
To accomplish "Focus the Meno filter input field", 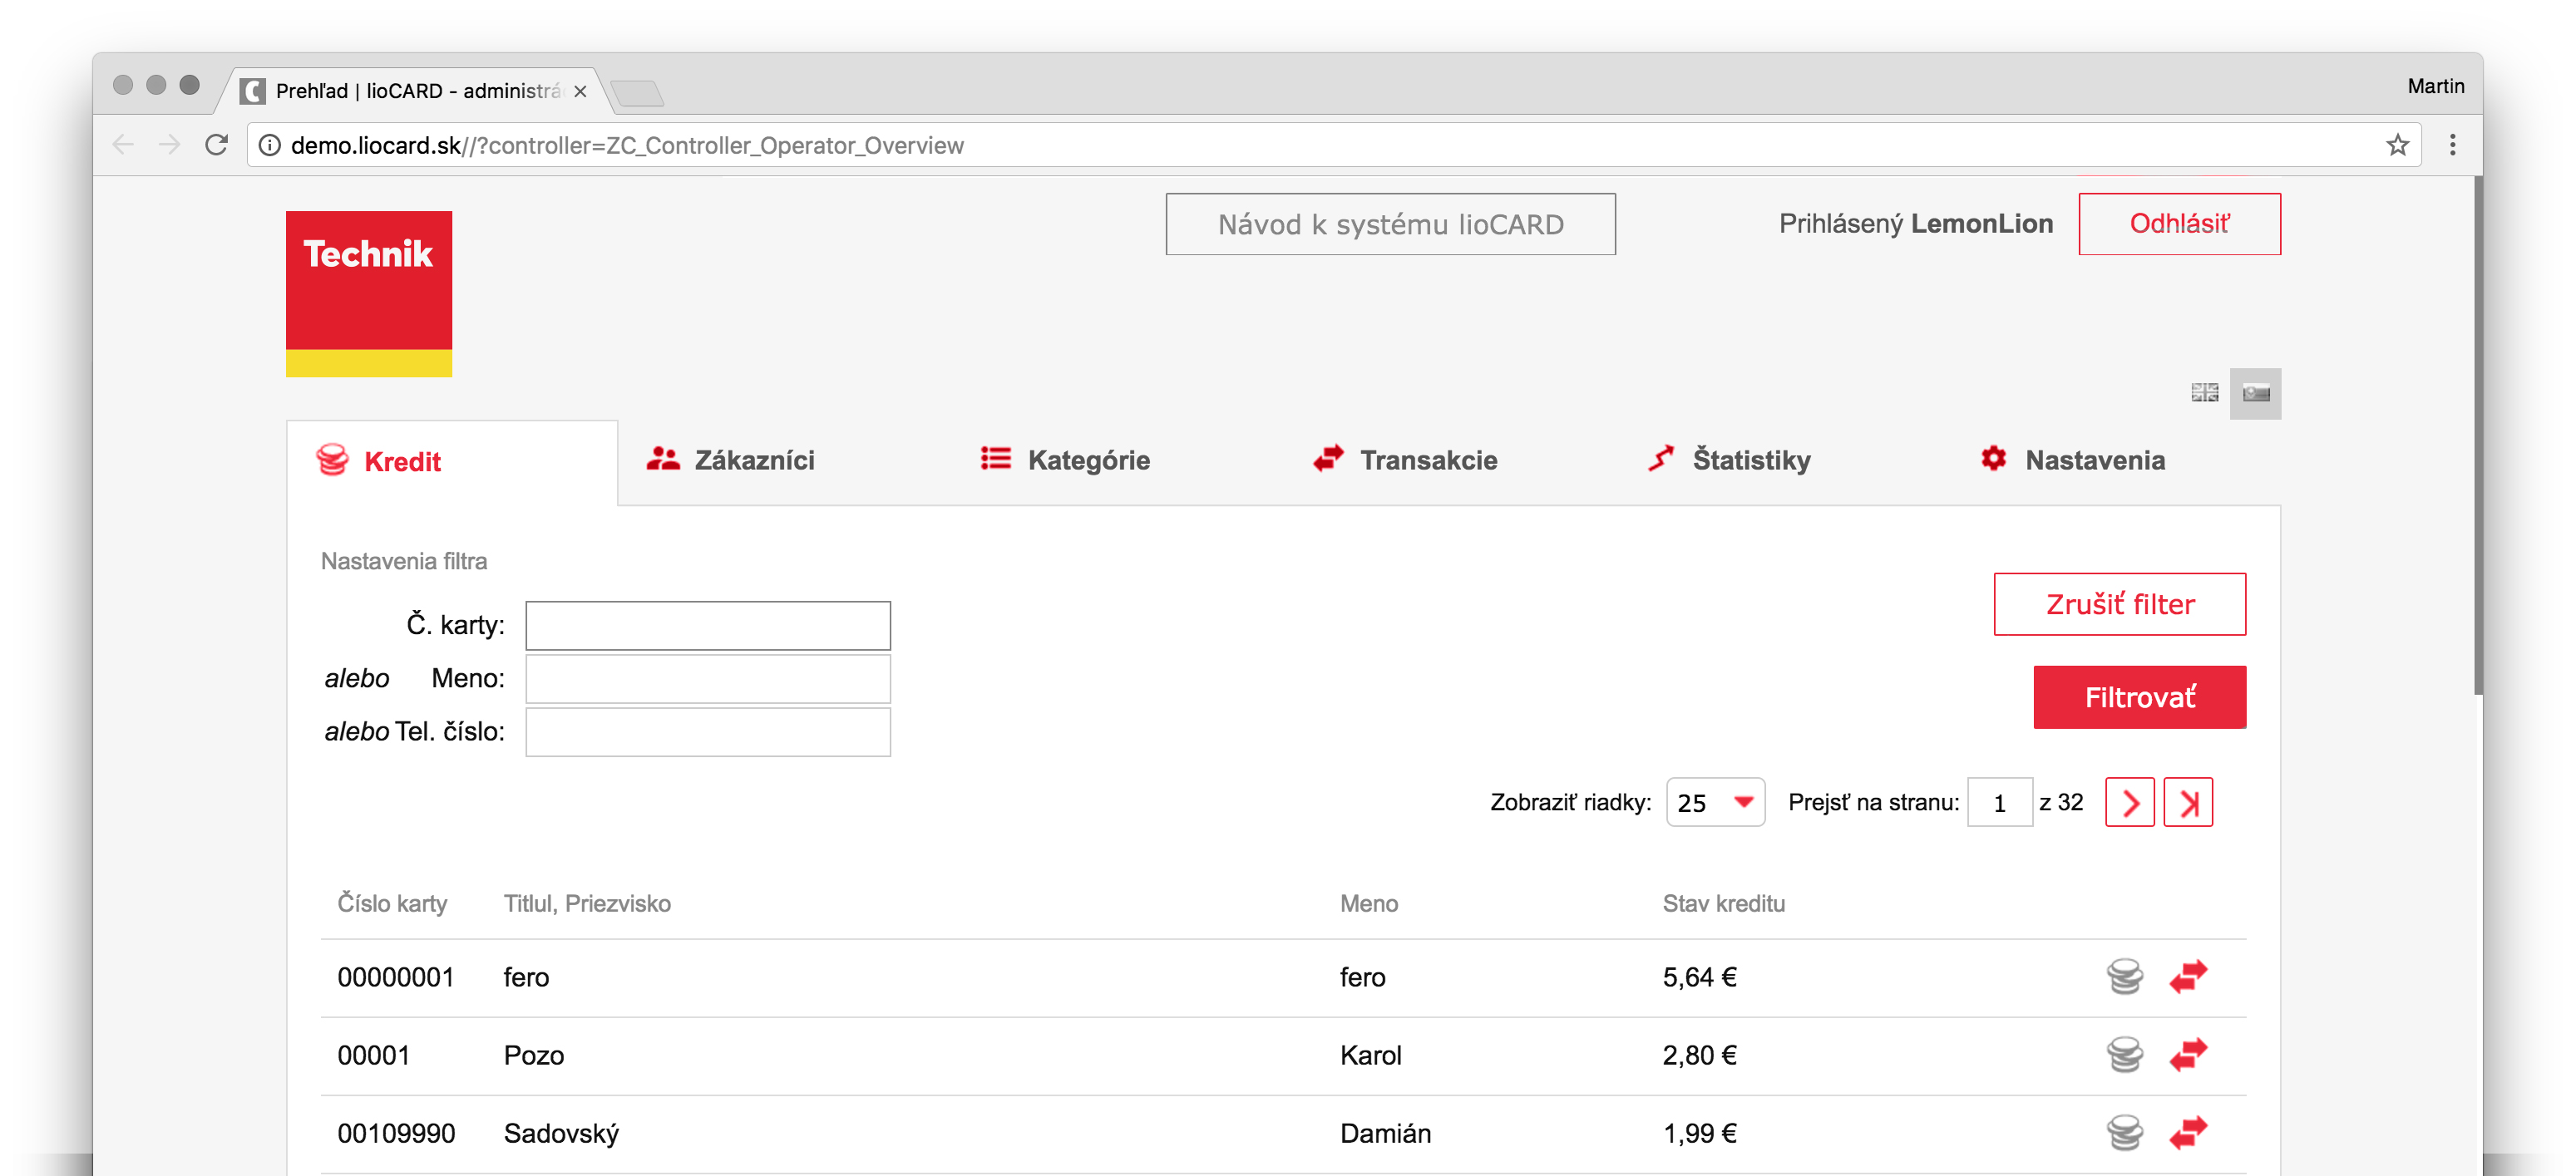I will 707,678.
